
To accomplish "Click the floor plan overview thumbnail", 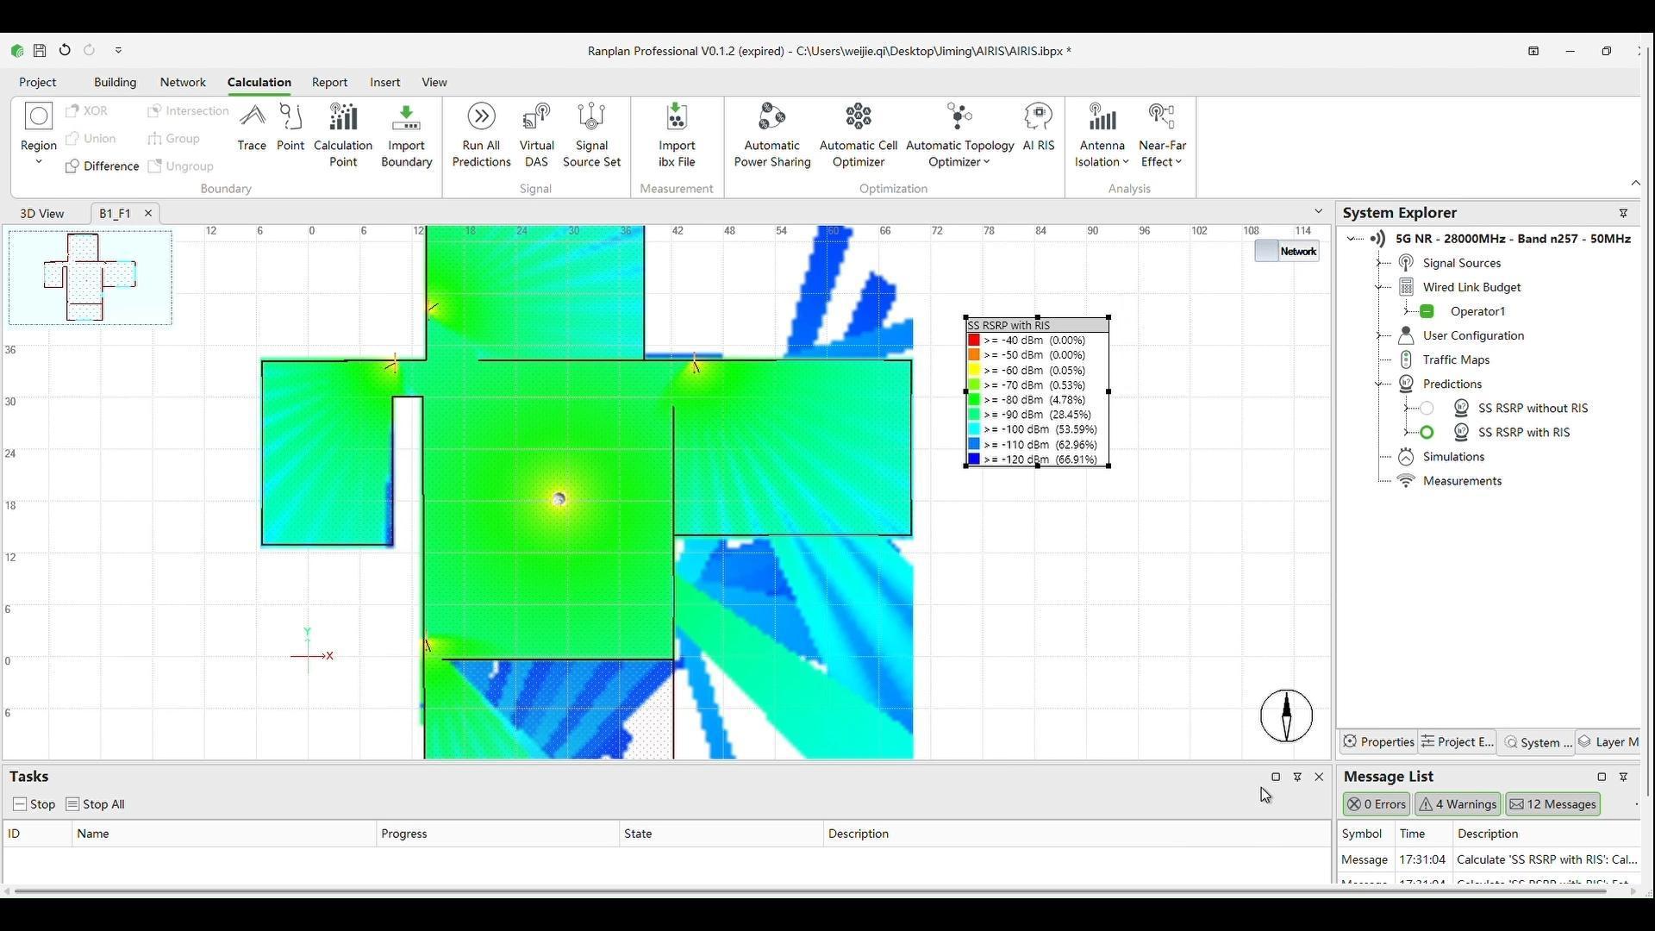I will (91, 278).
